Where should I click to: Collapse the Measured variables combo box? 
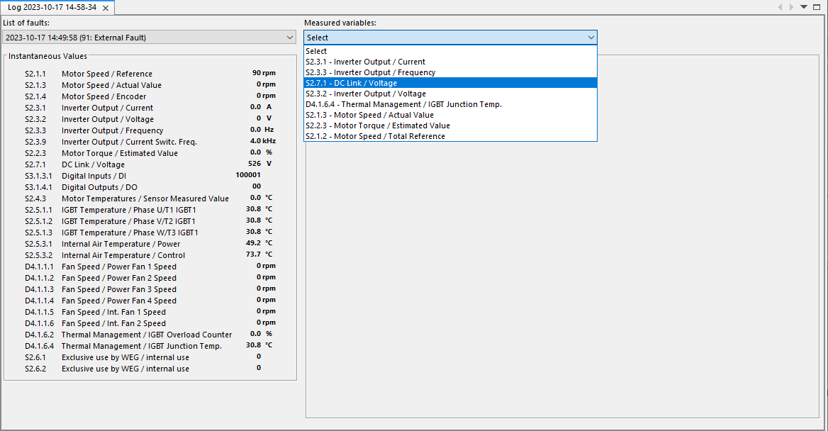tap(591, 38)
